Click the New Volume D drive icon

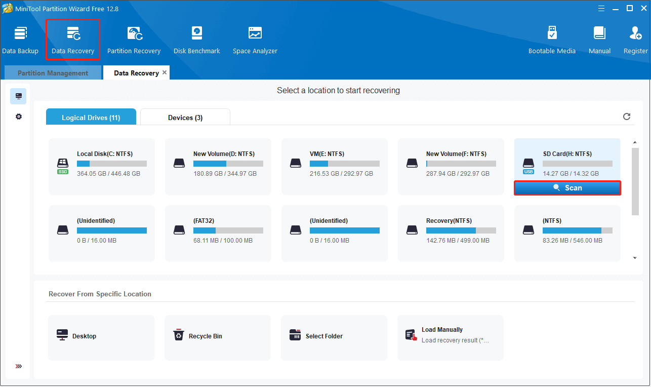(x=179, y=164)
